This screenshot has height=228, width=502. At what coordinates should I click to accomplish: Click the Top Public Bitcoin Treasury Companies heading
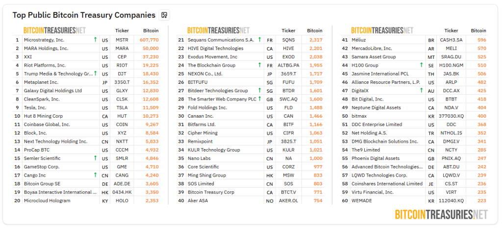point(84,15)
